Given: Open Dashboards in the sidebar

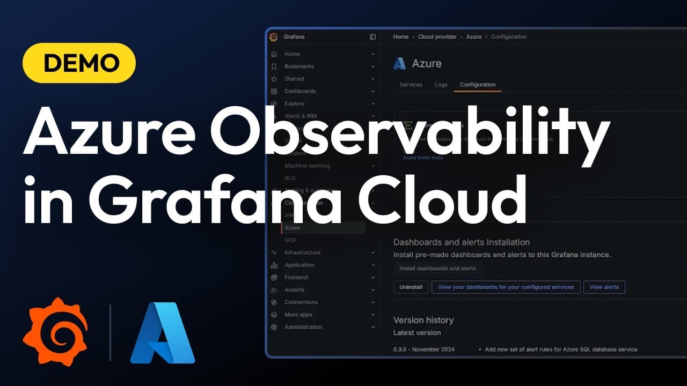Looking at the screenshot, I should click(x=300, y=91).
